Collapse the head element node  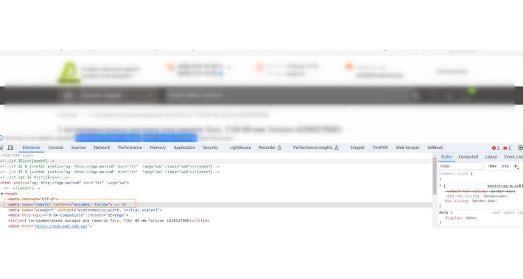tap(2, 194)
